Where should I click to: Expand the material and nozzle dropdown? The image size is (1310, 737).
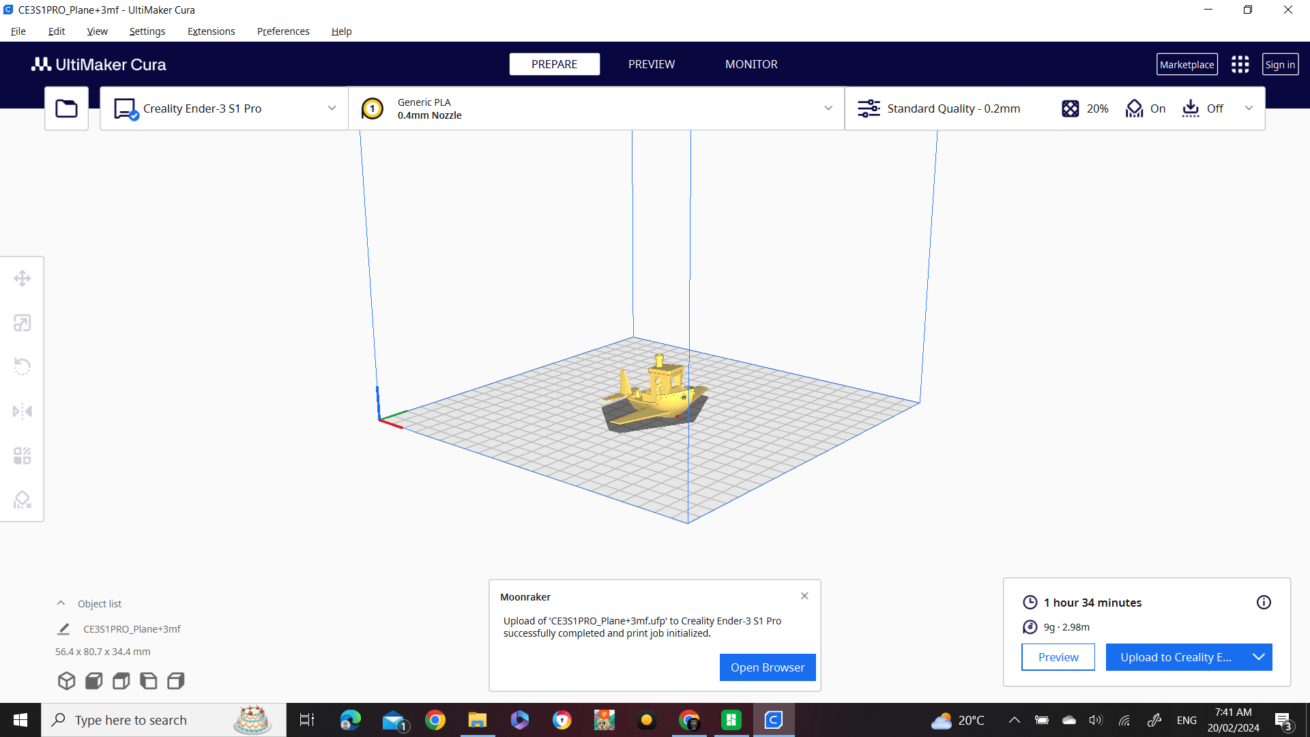(x=828, y=109)
